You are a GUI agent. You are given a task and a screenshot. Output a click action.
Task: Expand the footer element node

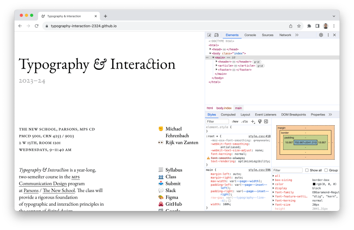pyautogui.click(x=217, y=70)
